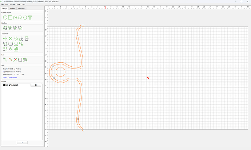Select the Circle create vector tool
This screenshot has width=251, height=150.
(x=5, y=17)
